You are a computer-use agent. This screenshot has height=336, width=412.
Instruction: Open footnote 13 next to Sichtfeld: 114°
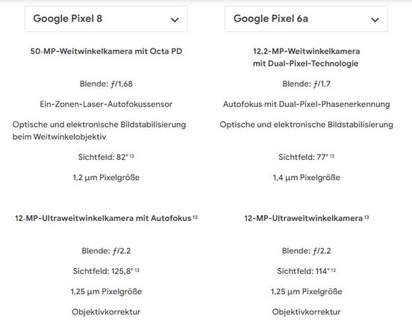[x=333, y=270]
